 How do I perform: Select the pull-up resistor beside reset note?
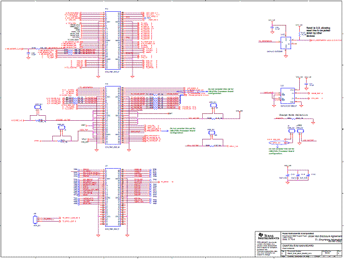[299, 34]
